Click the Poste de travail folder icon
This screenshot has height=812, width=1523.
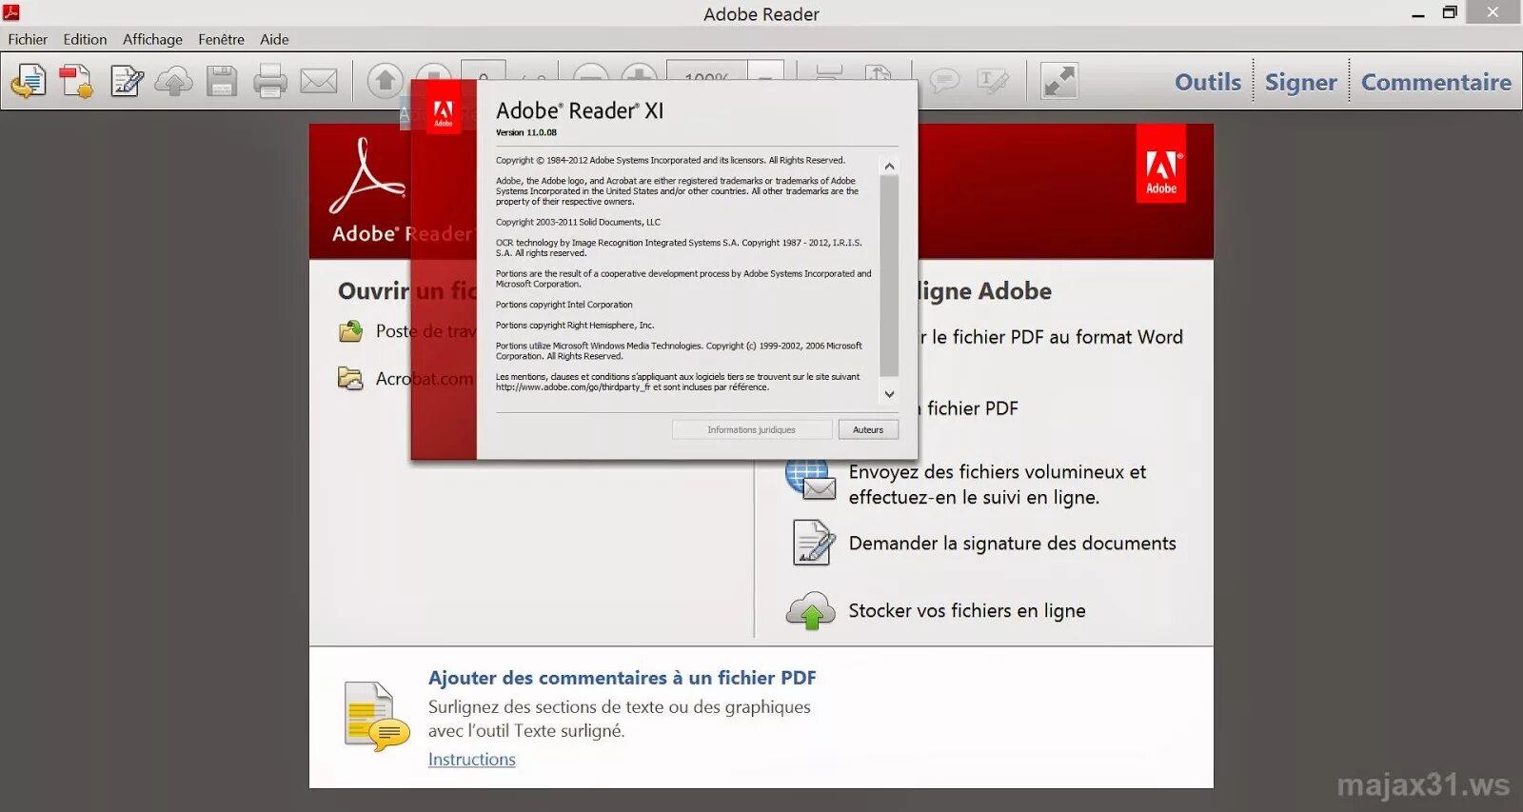[351, 331]
